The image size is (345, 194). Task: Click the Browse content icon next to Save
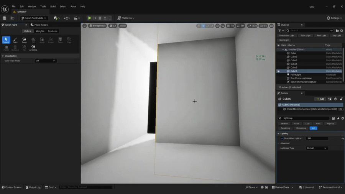pos(12,18)
